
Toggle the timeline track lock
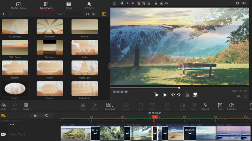(35, 115)
